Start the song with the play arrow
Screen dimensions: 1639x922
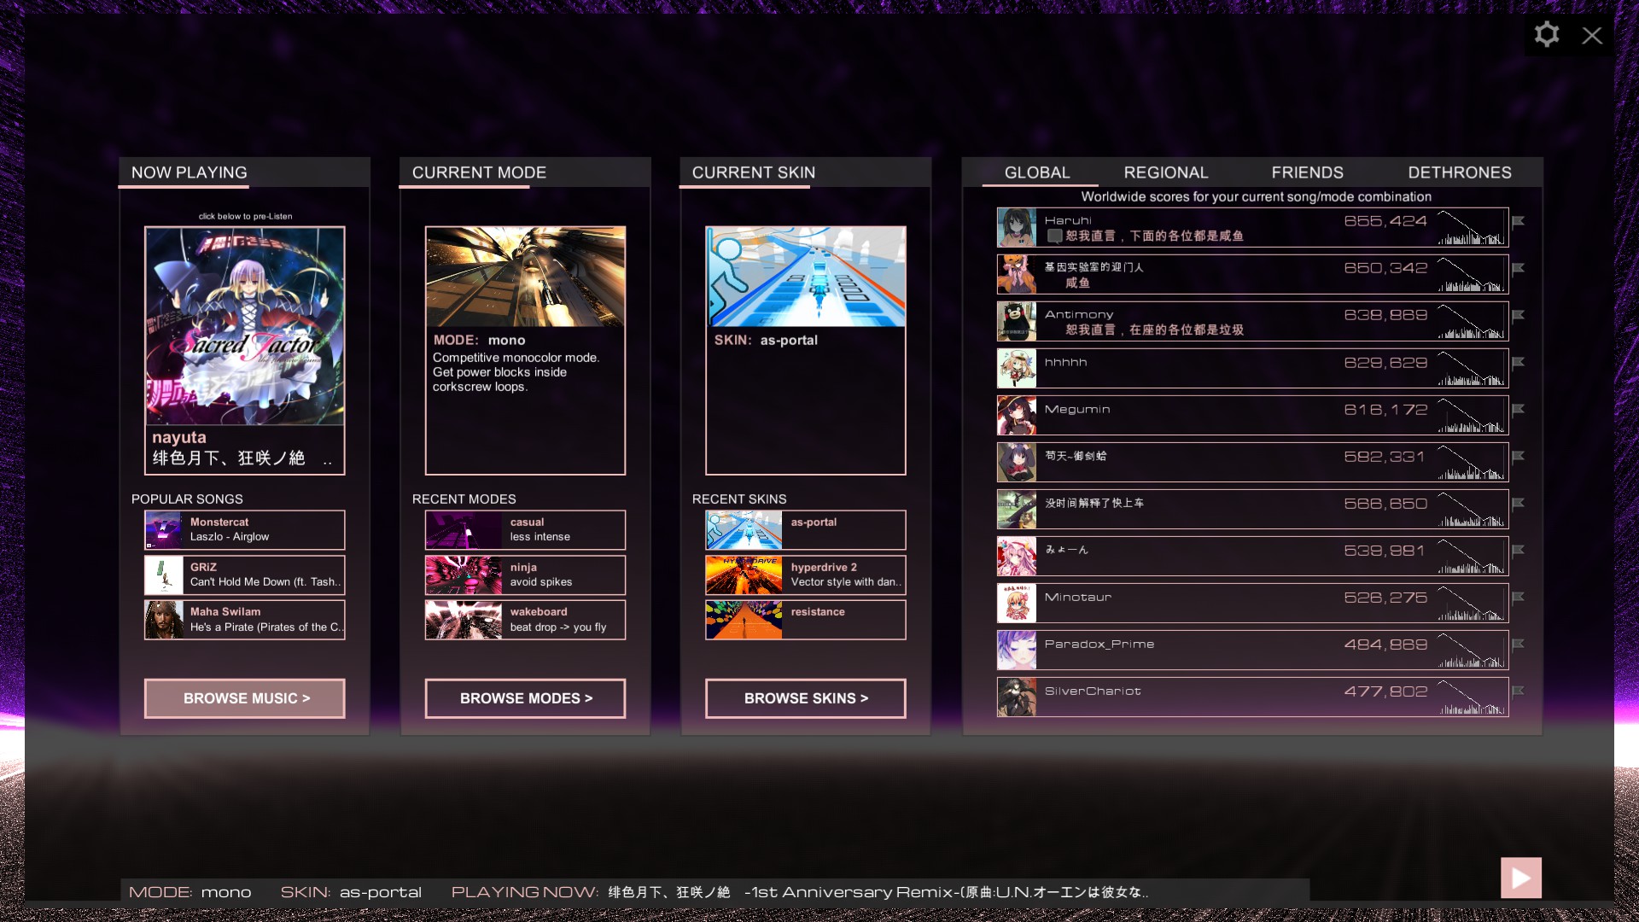click(x=1520, y=877)
